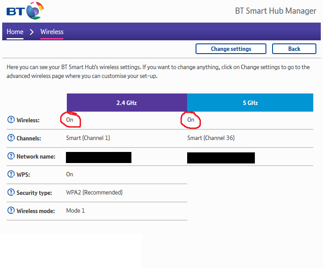Click Smart (Channel 1) value
The width and height of the screenshot is (323, 268).
coord(88,138)
